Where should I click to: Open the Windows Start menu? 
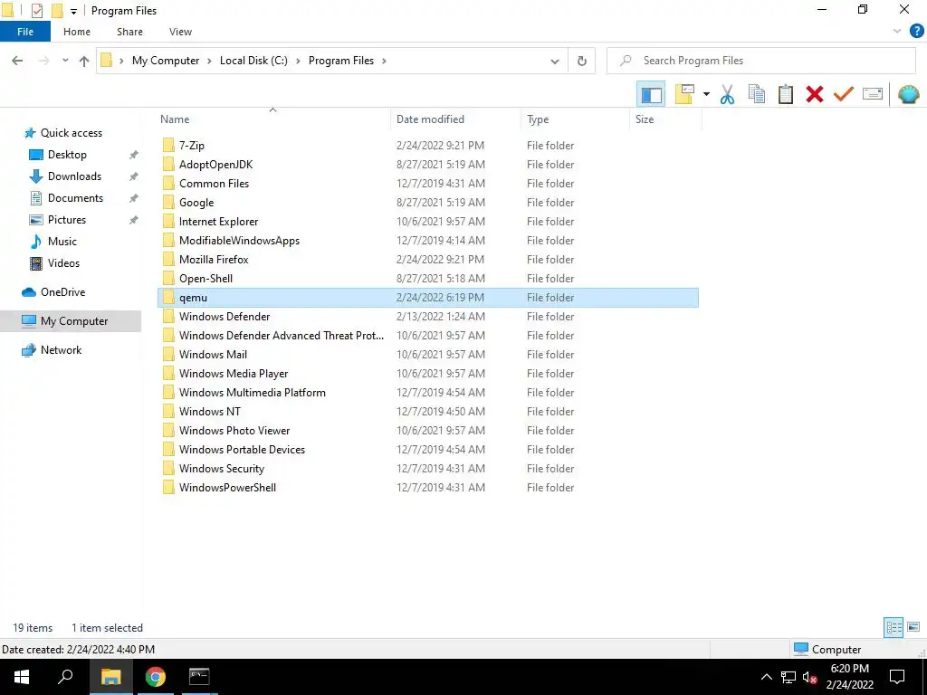click(x=22, y=677)
